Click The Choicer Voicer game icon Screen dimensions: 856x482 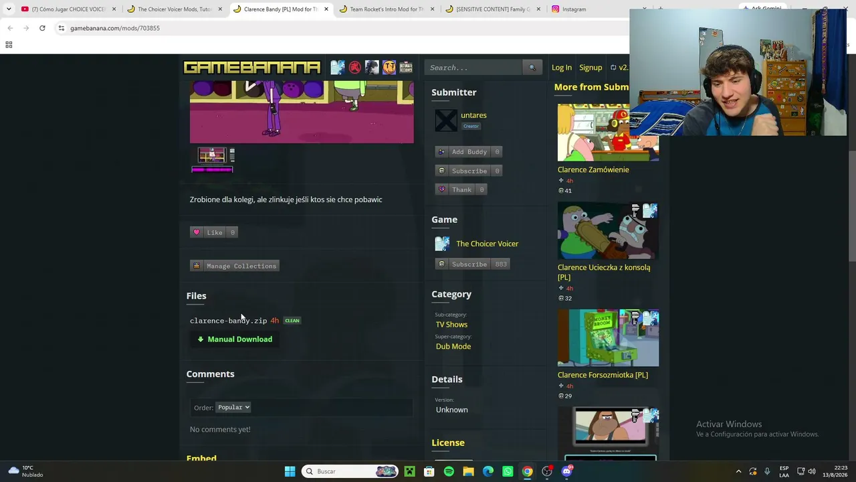(x=442, y=244)
